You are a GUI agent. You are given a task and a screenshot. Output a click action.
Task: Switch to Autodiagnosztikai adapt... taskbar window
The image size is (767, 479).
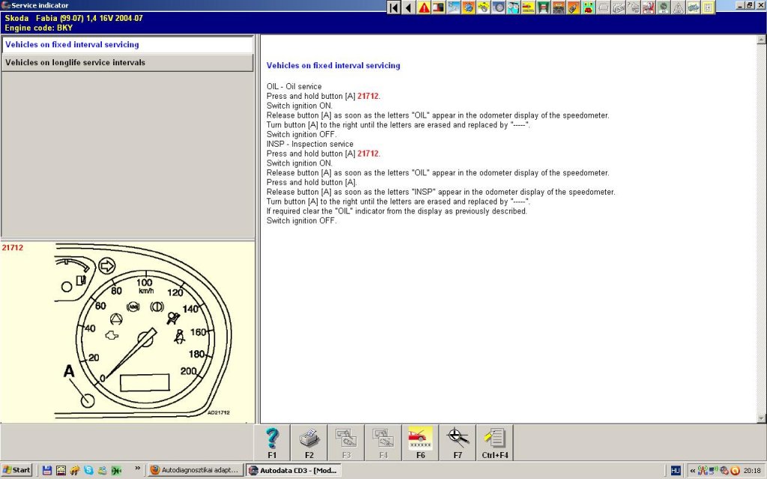pyautogui.click(x=195, y=470)
